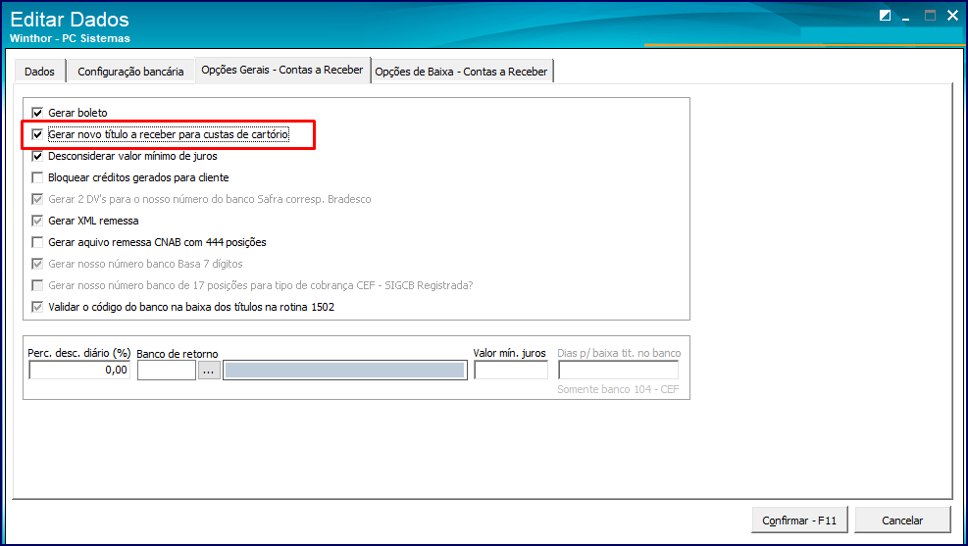
Task: Uncheck the Gerar boleto checkbox
Action: click(x=37, y=113)
